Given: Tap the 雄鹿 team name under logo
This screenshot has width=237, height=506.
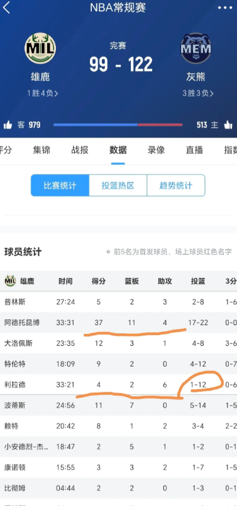Looking at the screenshot, I should 40,77.
